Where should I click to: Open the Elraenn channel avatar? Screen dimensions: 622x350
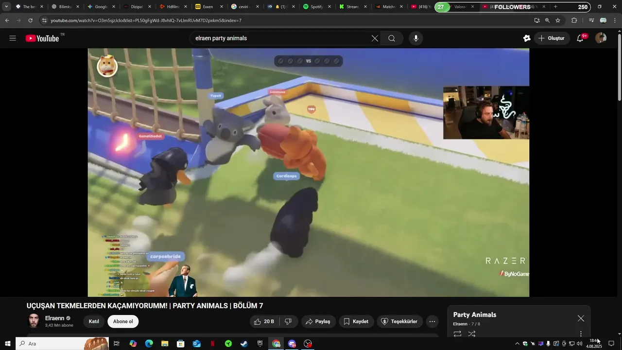pos(34,321)
